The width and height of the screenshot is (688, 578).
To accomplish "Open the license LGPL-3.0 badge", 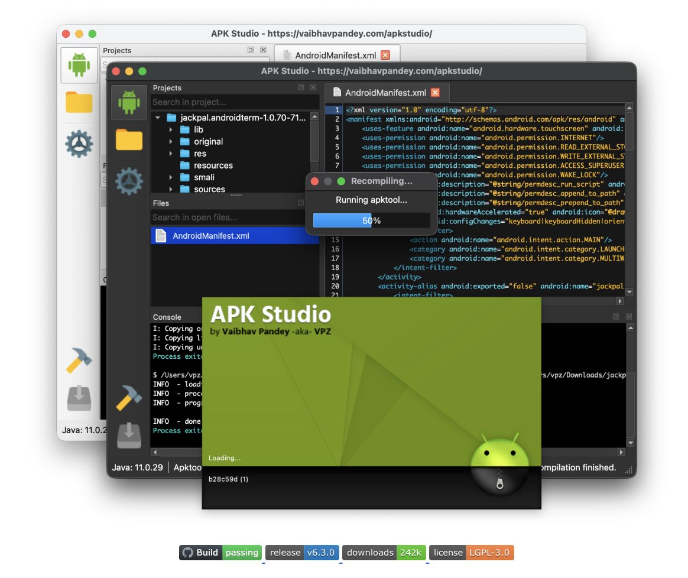I will (x=471, y=553).
